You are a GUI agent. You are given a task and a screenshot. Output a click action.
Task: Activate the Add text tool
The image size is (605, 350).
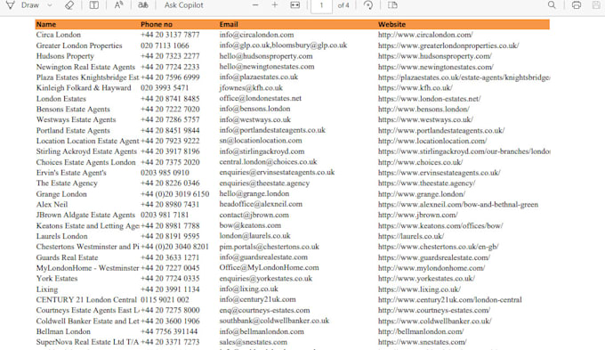point(93,5)
